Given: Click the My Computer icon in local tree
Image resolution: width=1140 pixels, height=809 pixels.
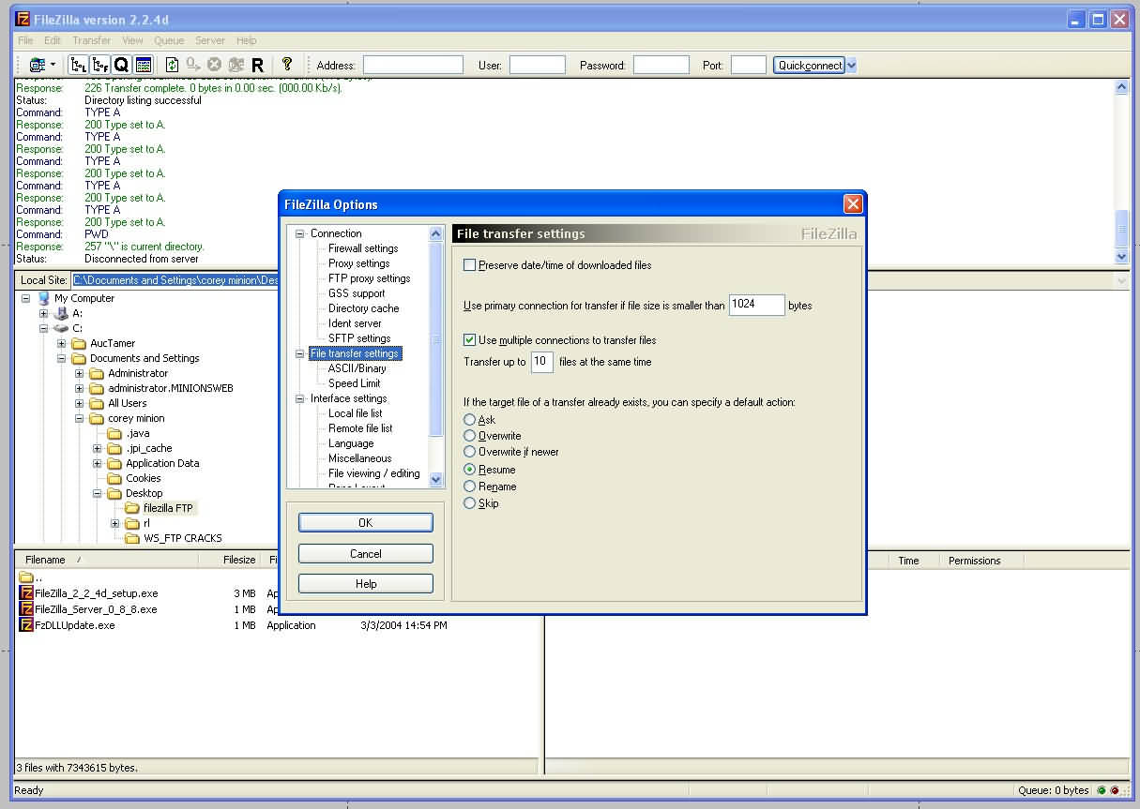Looking at the screenshot, I should point(44,298).
